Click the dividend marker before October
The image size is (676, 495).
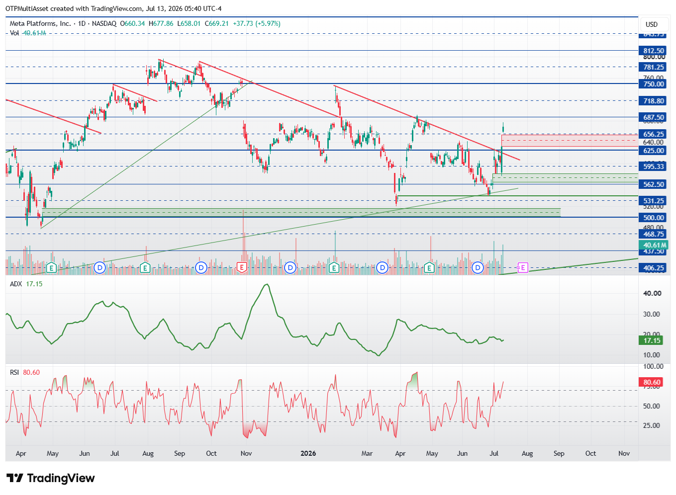click(201, 268)
